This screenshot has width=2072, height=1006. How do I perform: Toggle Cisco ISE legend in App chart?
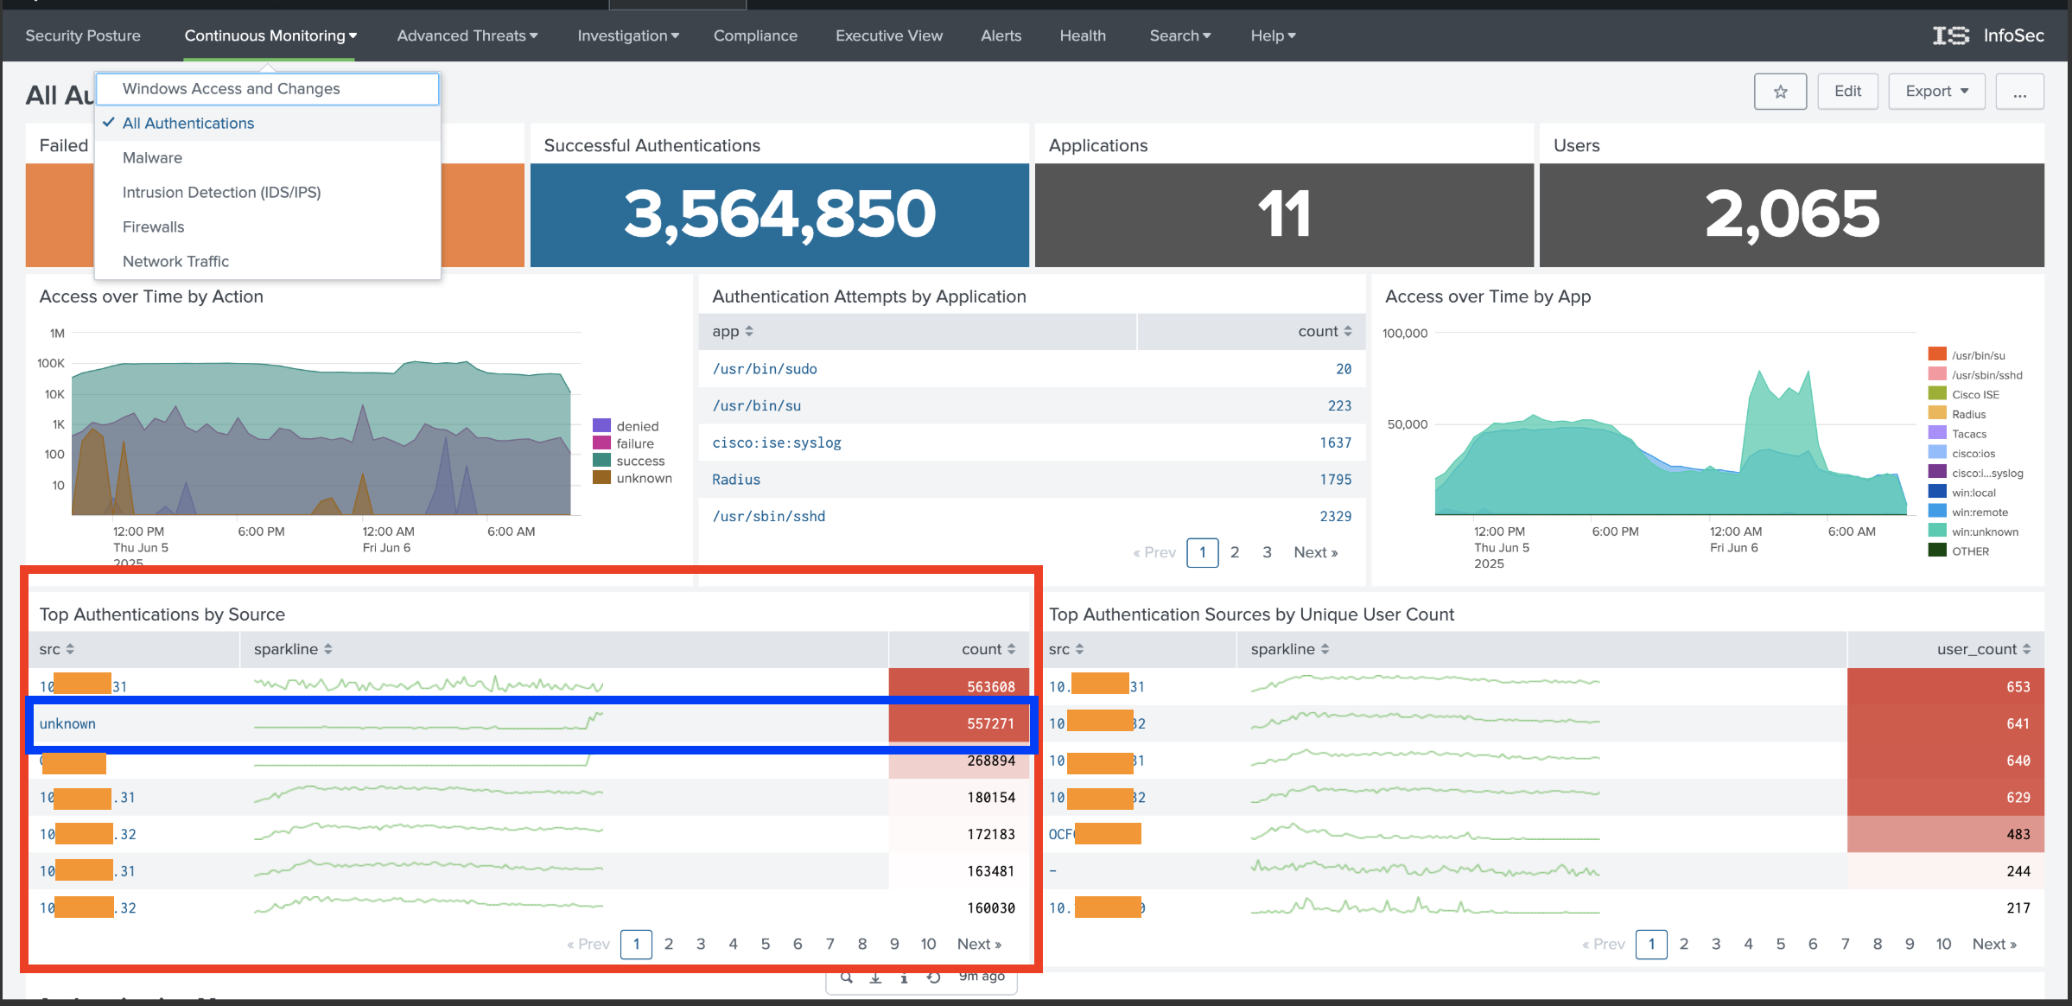click(1974, 394)
